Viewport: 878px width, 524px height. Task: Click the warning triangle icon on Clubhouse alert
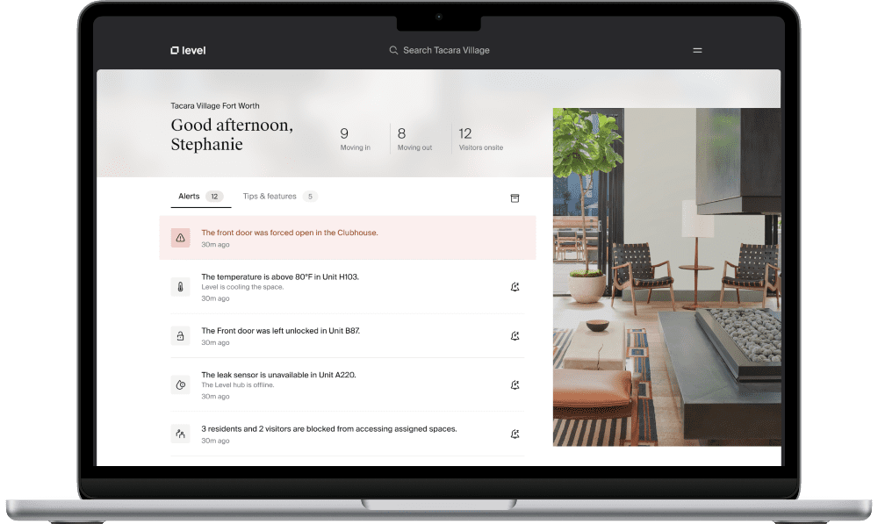pos(180,238)
